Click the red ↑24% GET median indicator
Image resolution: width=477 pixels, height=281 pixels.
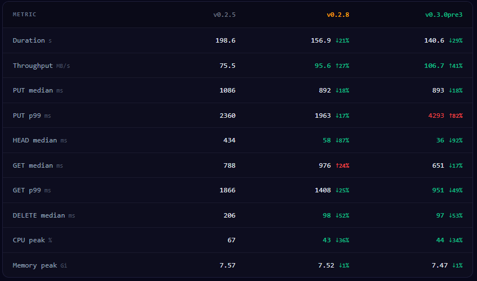342,165
